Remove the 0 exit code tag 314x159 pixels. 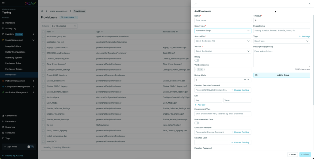click(201, 70)
